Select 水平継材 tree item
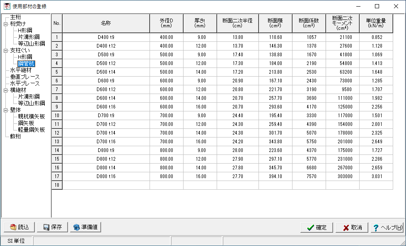Viewport: 406px width, 246px height. pos(21,70)
